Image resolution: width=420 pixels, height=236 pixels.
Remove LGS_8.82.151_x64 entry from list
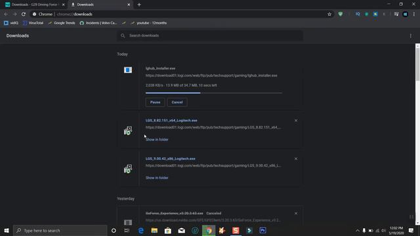coord(296,121)
